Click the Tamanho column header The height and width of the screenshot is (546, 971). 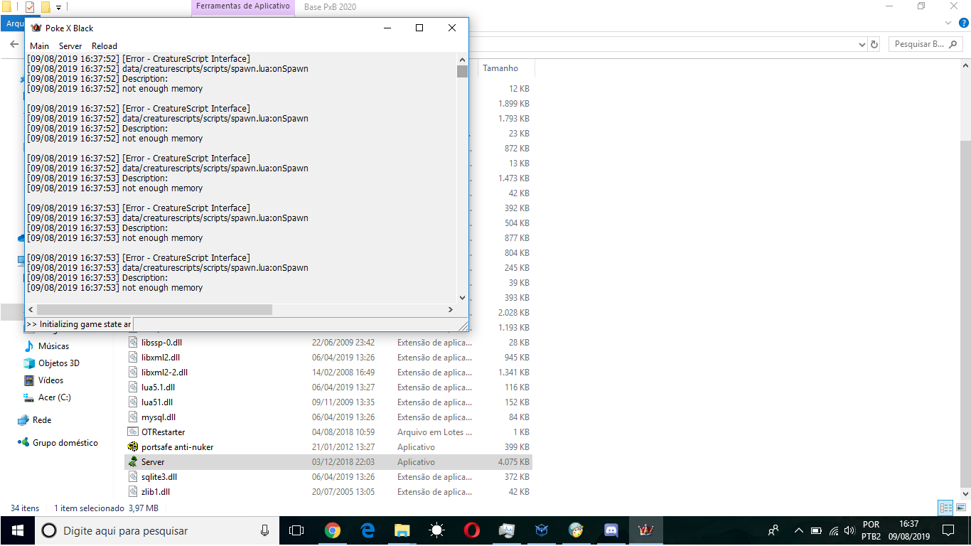click(500, 68)
